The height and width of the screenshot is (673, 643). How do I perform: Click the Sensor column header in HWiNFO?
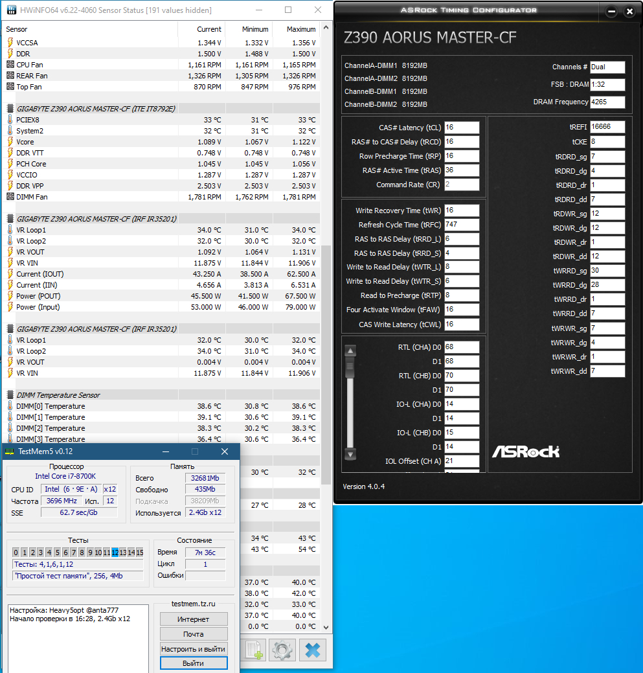[89, 29]
